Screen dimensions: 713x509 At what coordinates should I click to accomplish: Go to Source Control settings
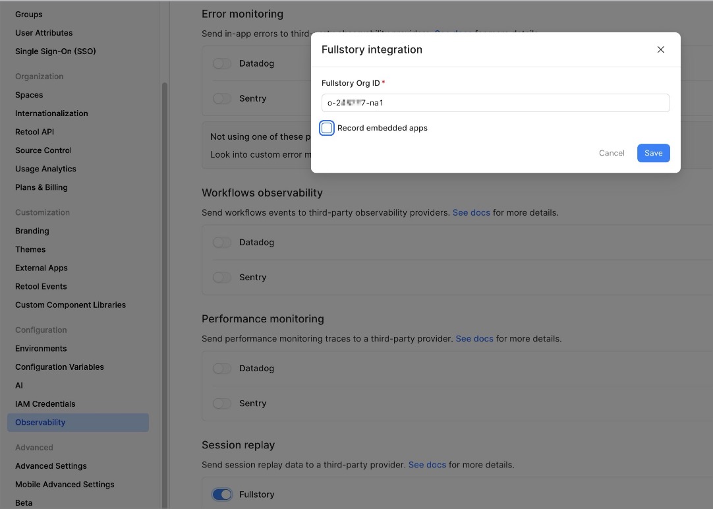pyautogui.click(x=43, y=150)
